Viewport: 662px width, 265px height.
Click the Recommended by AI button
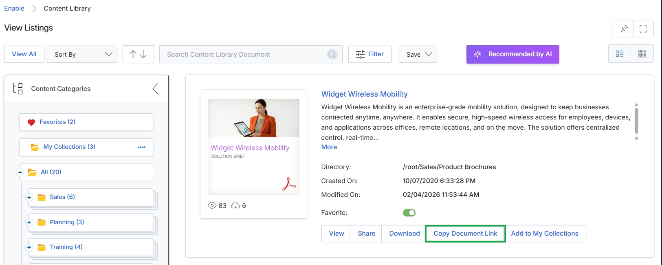tap(513, 54)
